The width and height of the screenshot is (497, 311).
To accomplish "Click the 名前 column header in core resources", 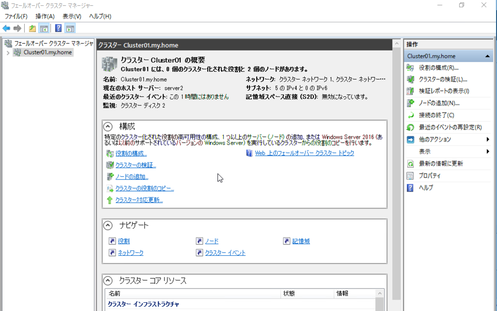I will 193,294.
